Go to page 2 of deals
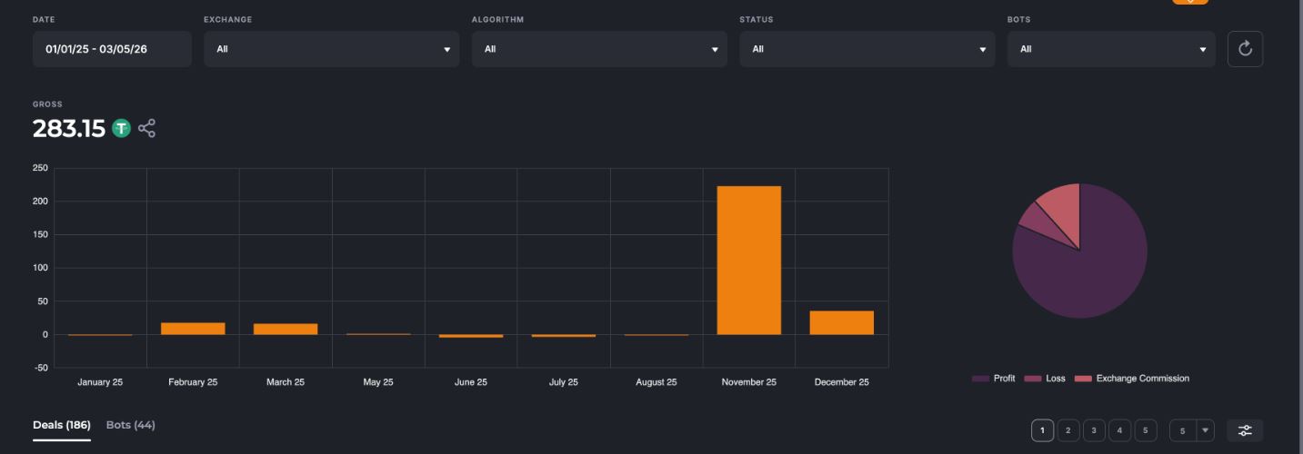This screenshot has width=1303, height=454. click(1068, 430)
